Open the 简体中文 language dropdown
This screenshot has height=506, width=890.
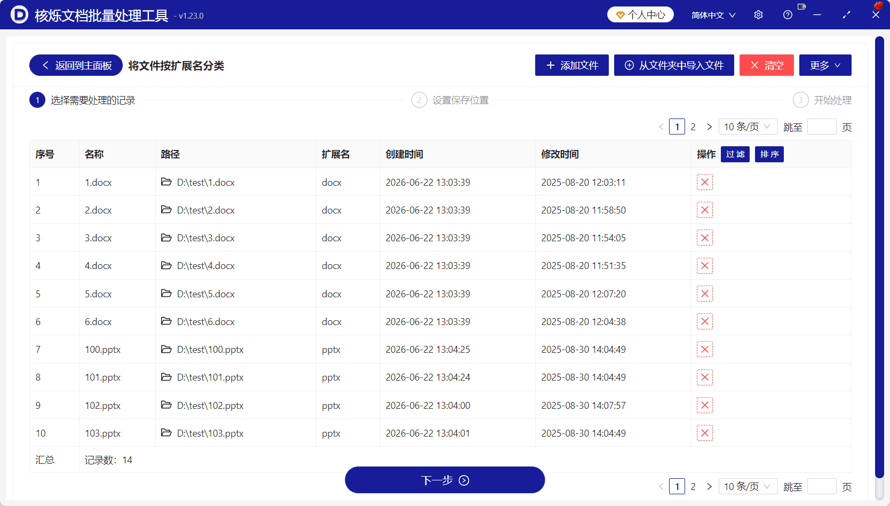pyautogui.click(x=713, y=15)
